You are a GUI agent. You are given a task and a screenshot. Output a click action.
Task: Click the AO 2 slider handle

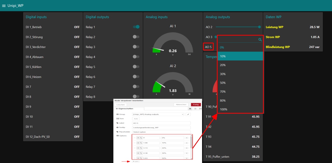(259, 27)
